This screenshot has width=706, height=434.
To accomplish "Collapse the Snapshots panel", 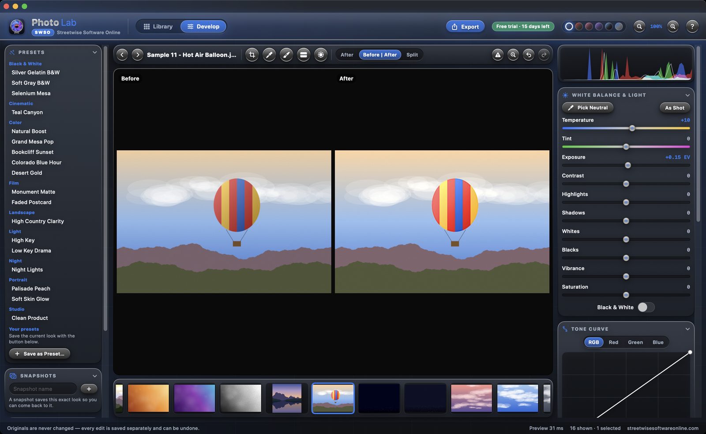I will tap(94, 376).
